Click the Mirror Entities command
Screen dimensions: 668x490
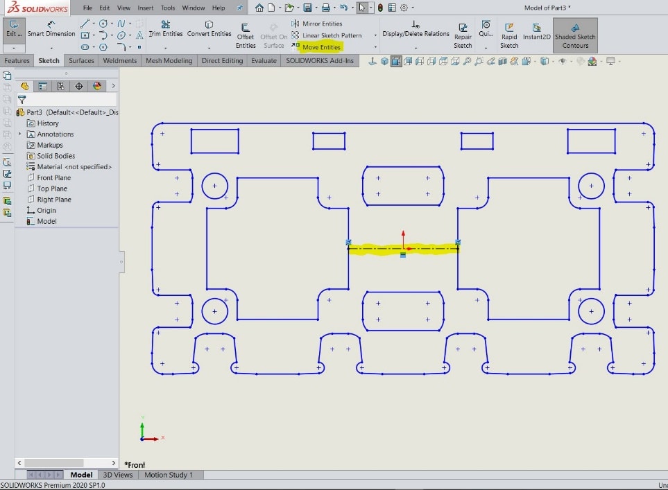click(x=322, y=24)
